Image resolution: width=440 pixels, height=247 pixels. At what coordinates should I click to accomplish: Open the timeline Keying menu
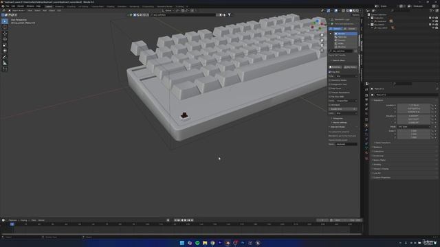pos(23,220)
